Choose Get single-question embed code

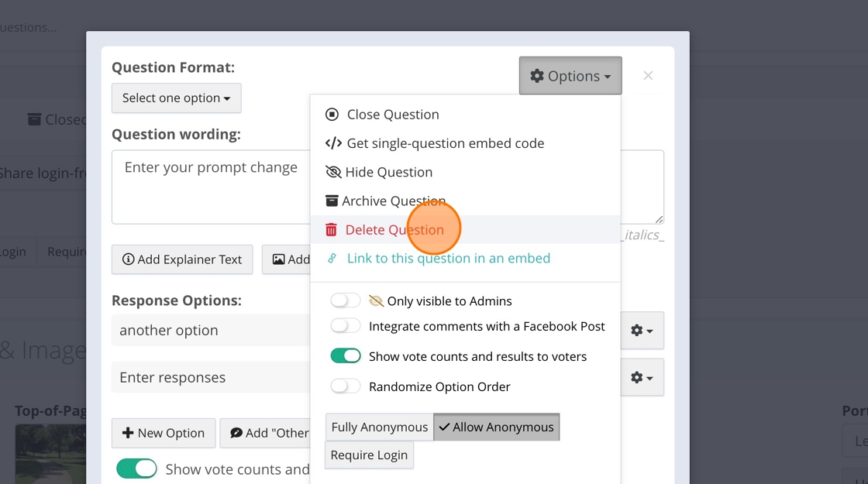point(445,143)
